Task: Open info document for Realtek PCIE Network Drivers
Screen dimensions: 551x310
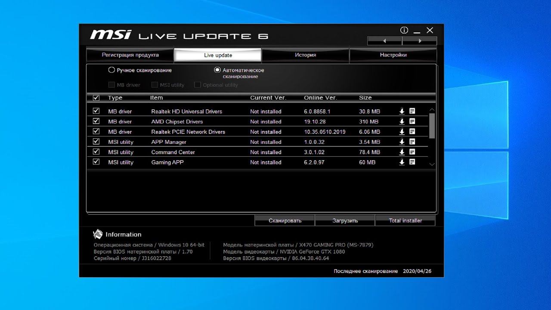Action: pos(412,132)
